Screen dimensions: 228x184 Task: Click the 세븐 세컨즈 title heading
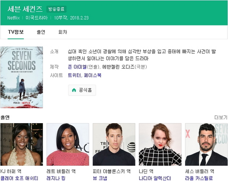(x=25, y=9)
